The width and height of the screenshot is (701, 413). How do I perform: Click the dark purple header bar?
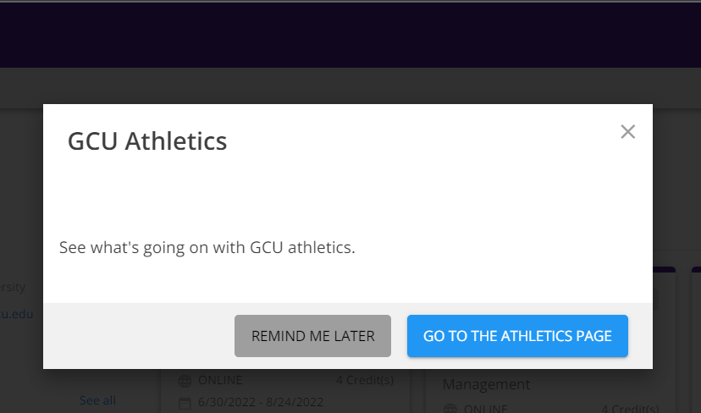350,36
